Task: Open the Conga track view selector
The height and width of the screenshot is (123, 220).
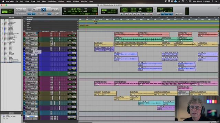Action: point(33,40)
